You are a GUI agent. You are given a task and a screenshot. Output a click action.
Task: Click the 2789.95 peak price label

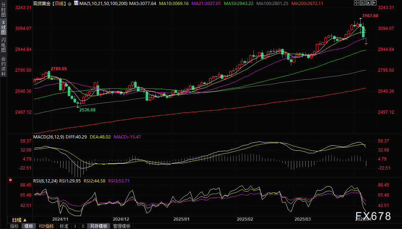(58, 69)
